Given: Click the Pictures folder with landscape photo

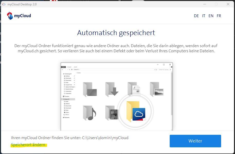Looking at the screenshot, I should click(156, 89).
